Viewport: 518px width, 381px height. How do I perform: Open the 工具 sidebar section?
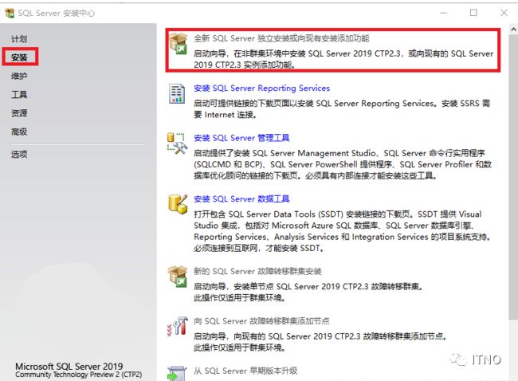(x=19, y=95)
